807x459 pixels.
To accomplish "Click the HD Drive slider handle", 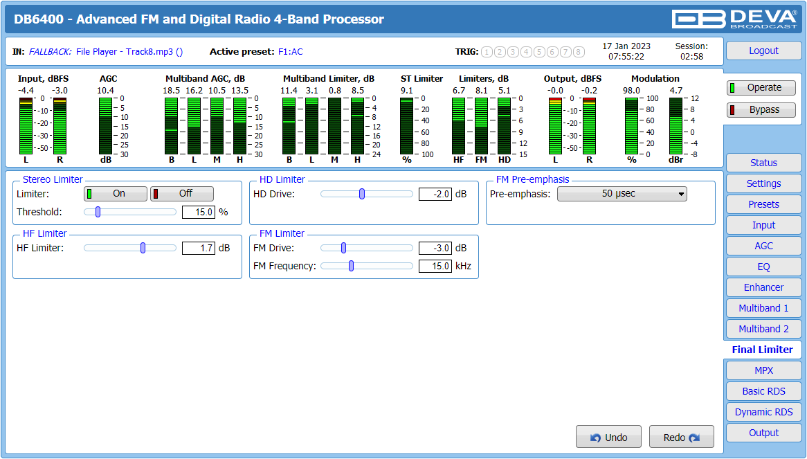I will coord(362,194).
